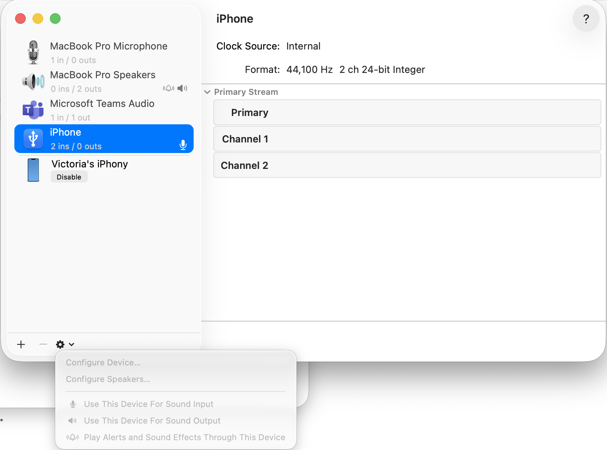607x450 pixels.
Task: Click the microphone input indicator on iPhone row
Action: click(x=183, y=145)
